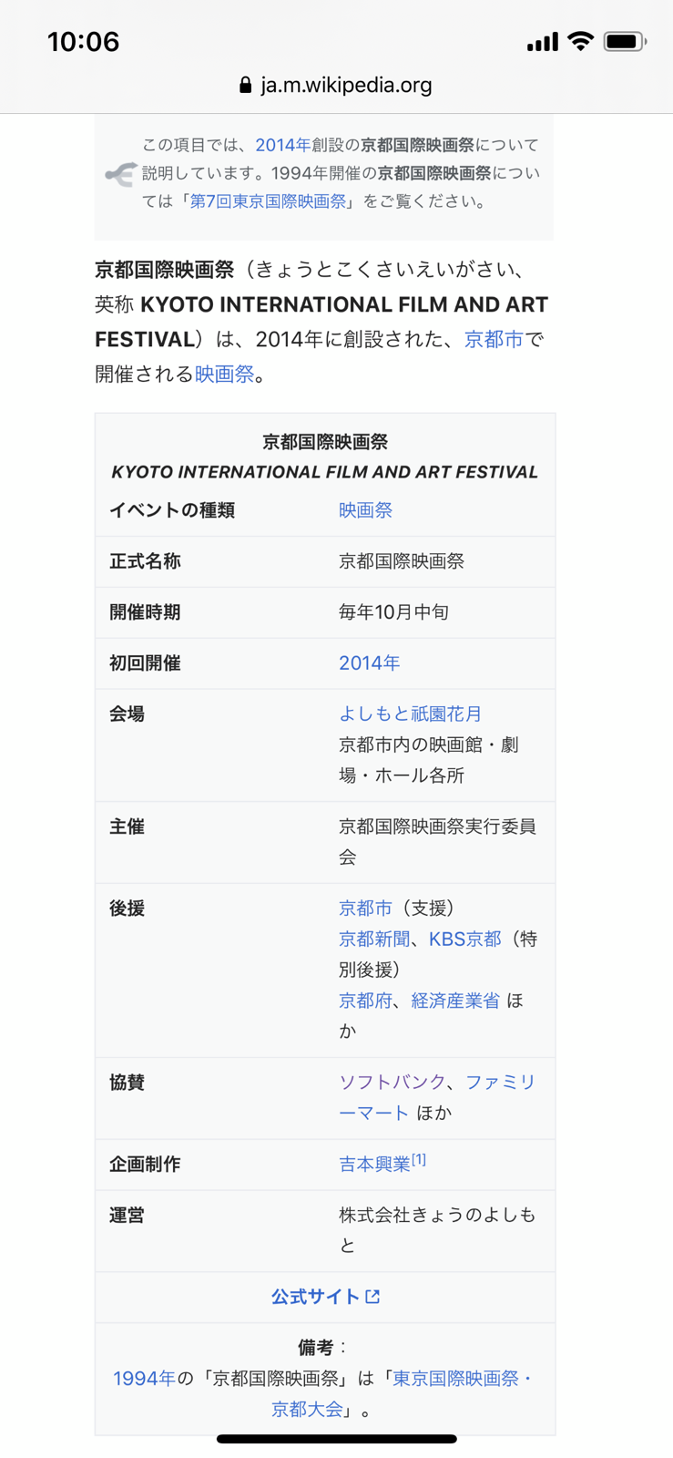Open the よしもと祇園花月 venue link

(x=410, y=714)
